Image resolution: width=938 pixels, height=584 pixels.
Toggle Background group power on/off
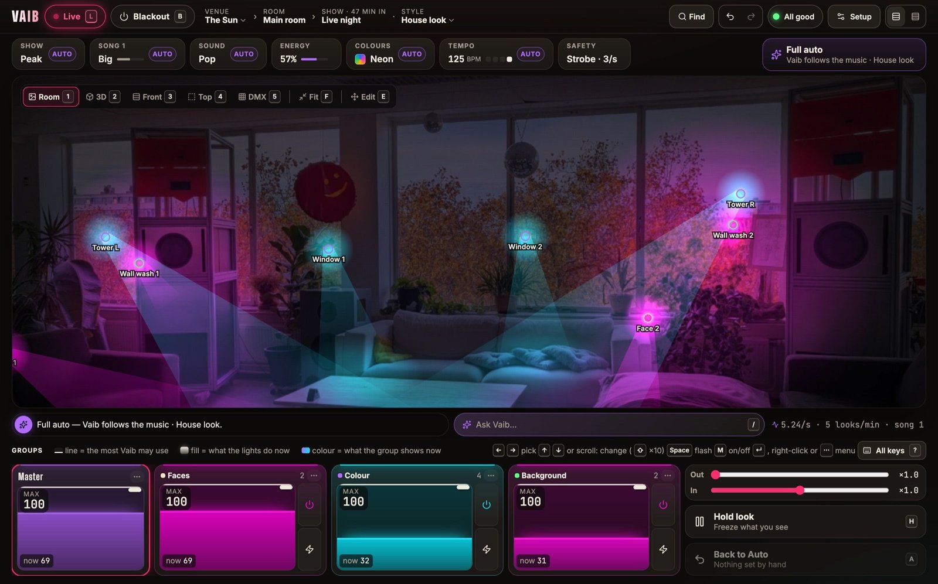[x=663, y=504]
